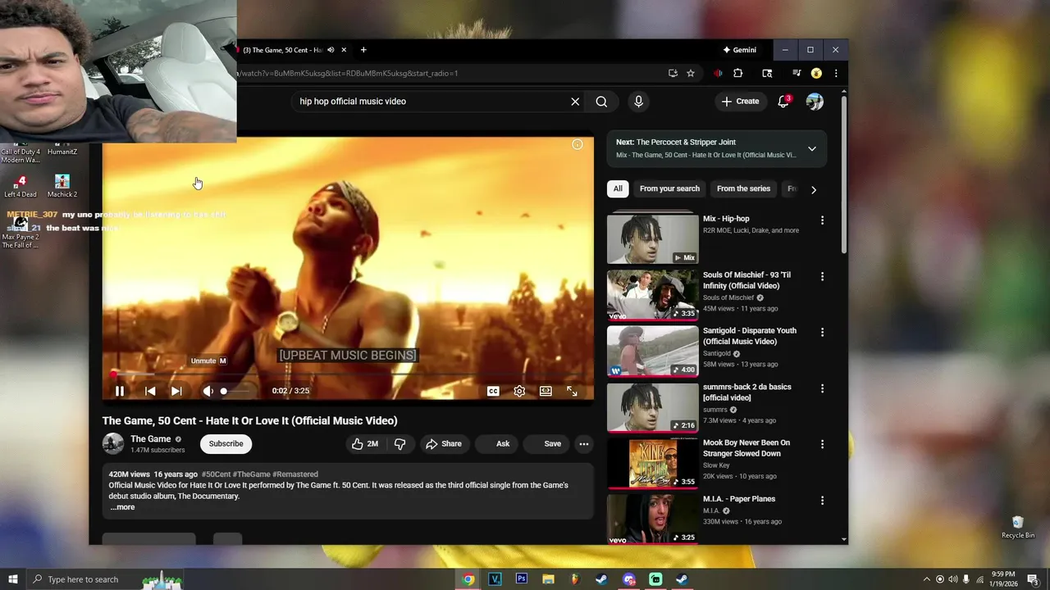
Task: Open Souls Of Mischief 93 'Til Infinity thumbnail
Action: 653,295
